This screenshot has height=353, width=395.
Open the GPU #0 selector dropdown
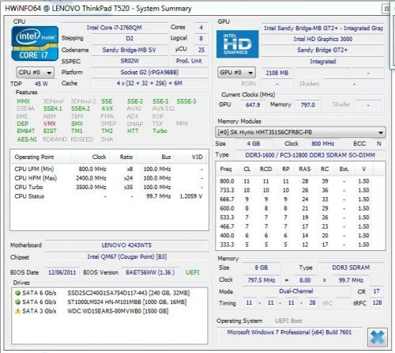point(236,72)
